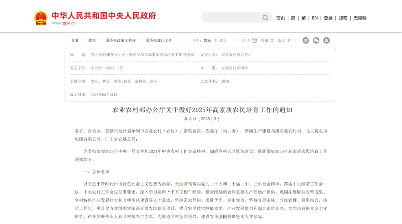Switch to 繁 traditional Chinese
402x224 pixels.
click(303, 18)
